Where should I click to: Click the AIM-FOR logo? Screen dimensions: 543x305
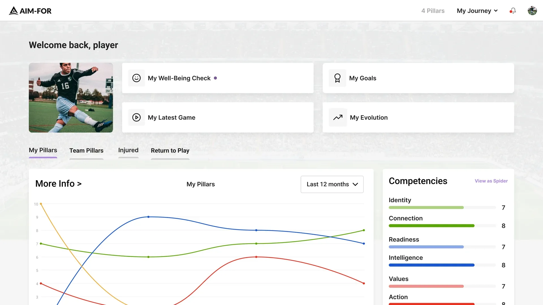(30, 11)
